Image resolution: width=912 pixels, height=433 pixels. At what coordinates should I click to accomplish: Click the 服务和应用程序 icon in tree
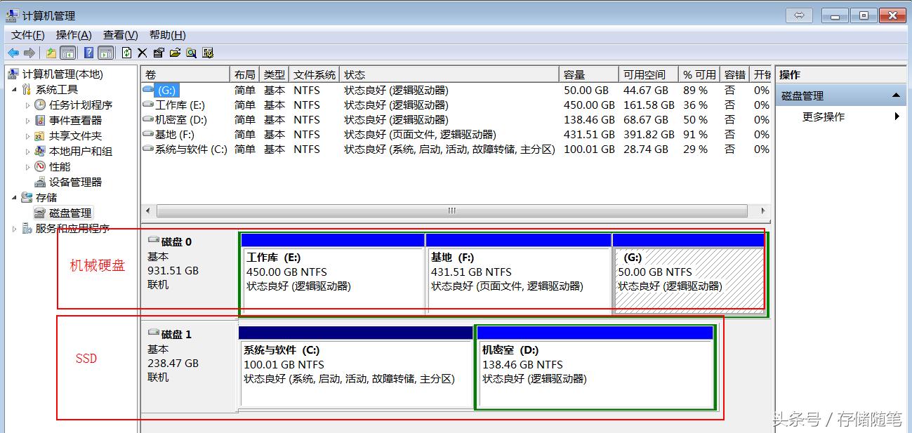(27, 228)
